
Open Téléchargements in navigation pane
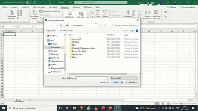click(56, 61)
